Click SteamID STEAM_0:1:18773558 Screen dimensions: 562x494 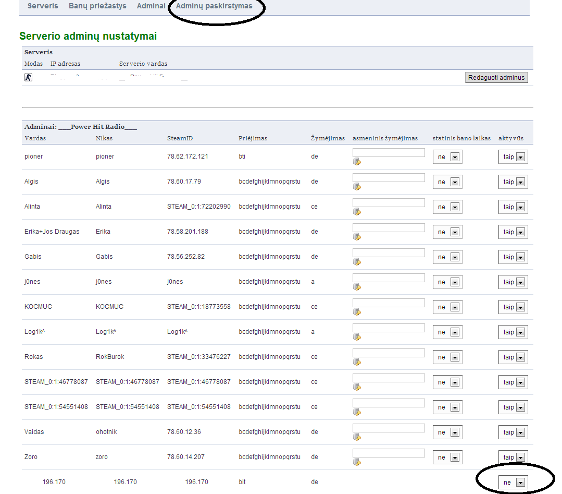[198, 307]
